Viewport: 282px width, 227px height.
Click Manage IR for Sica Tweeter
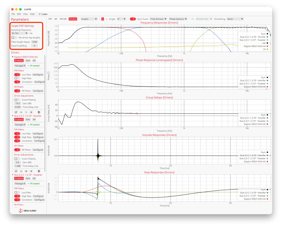pyautogui.click(x=20, y=184)
